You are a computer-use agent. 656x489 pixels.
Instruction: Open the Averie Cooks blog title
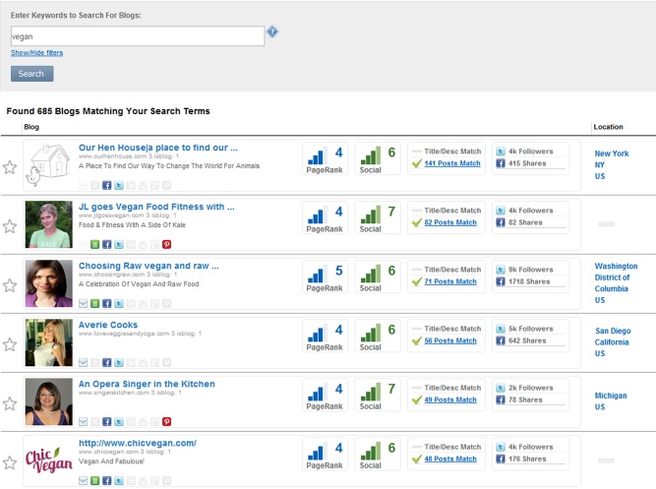[x=108, y=325]
